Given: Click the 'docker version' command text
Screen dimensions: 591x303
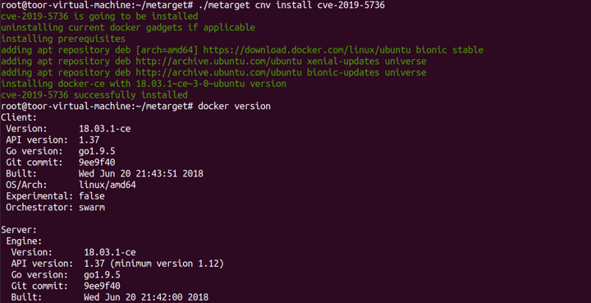Looking at the screenshot, I should [x=234, y=106].
